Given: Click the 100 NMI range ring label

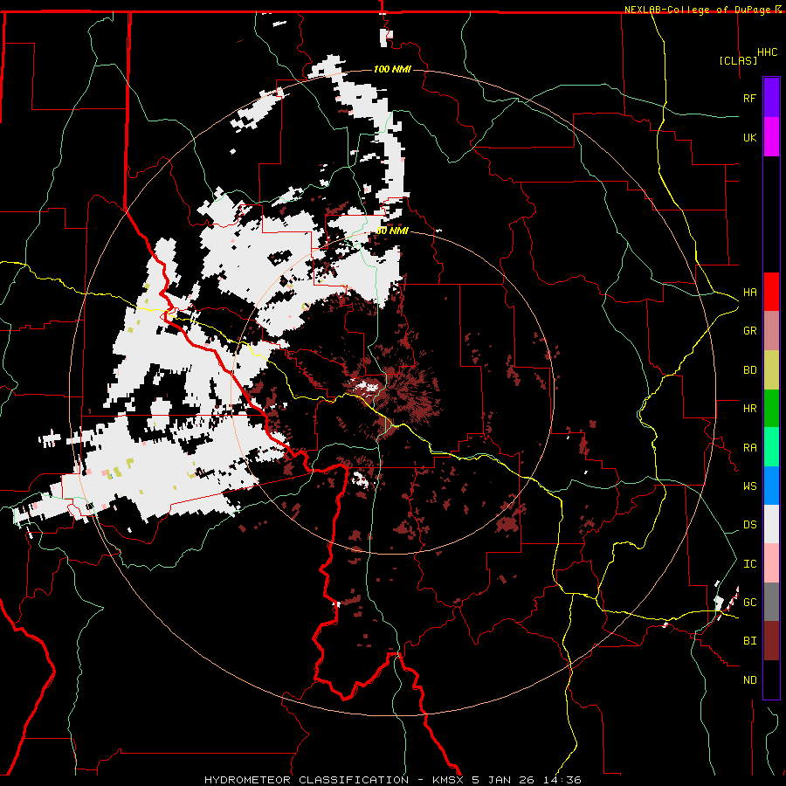Looking at the screenshot, I should (392, 69).
